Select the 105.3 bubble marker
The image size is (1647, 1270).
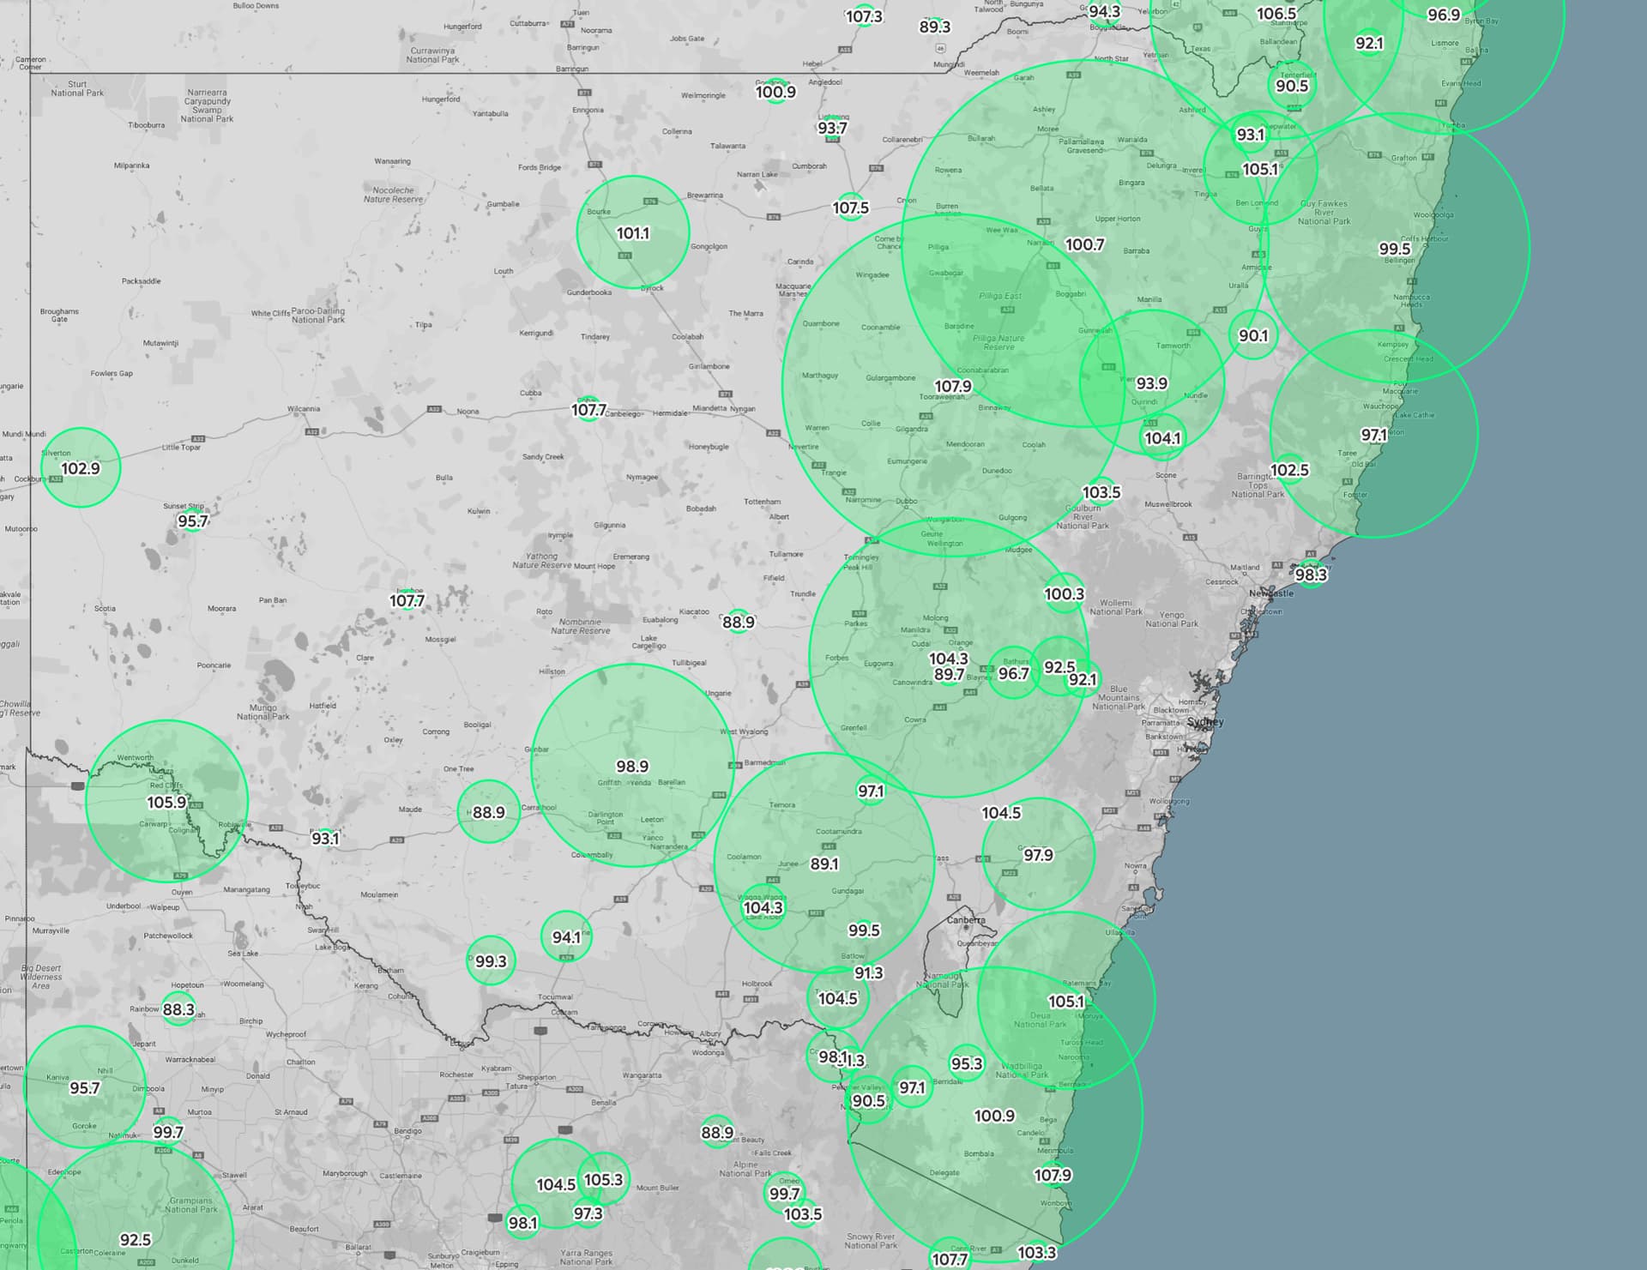tap(603, 1179)
